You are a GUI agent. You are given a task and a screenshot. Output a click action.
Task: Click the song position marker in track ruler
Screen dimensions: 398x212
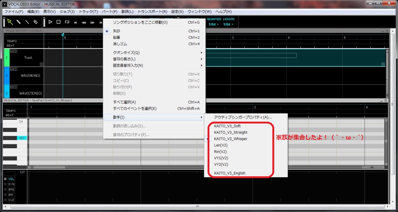(x=63, y=35)
